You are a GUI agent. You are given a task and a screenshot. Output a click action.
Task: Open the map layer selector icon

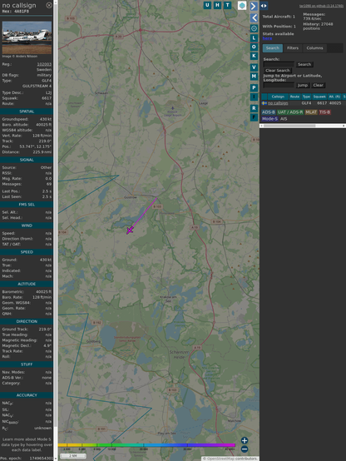click(x=242, y=5)
